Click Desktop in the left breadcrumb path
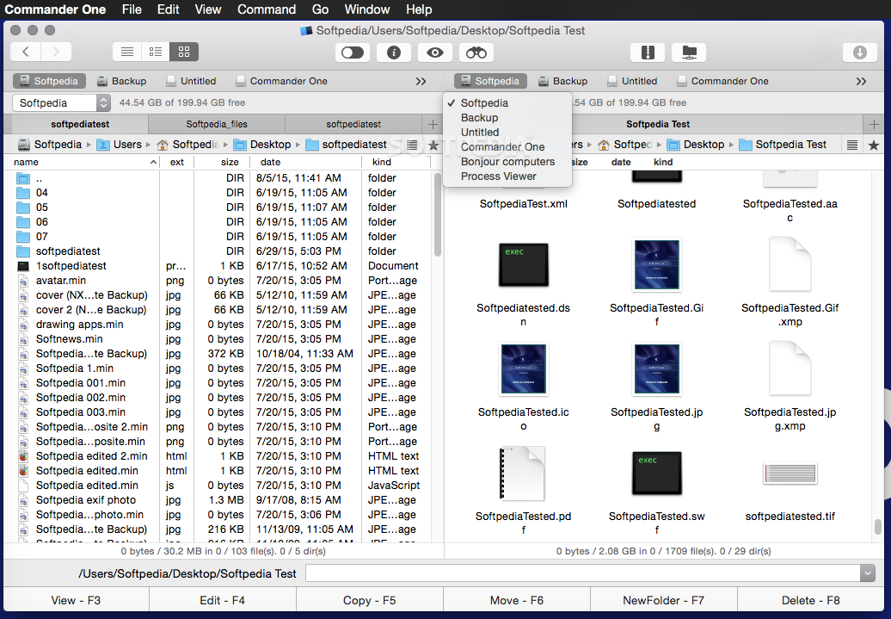891x619 pixels. [x=262, y=145]
